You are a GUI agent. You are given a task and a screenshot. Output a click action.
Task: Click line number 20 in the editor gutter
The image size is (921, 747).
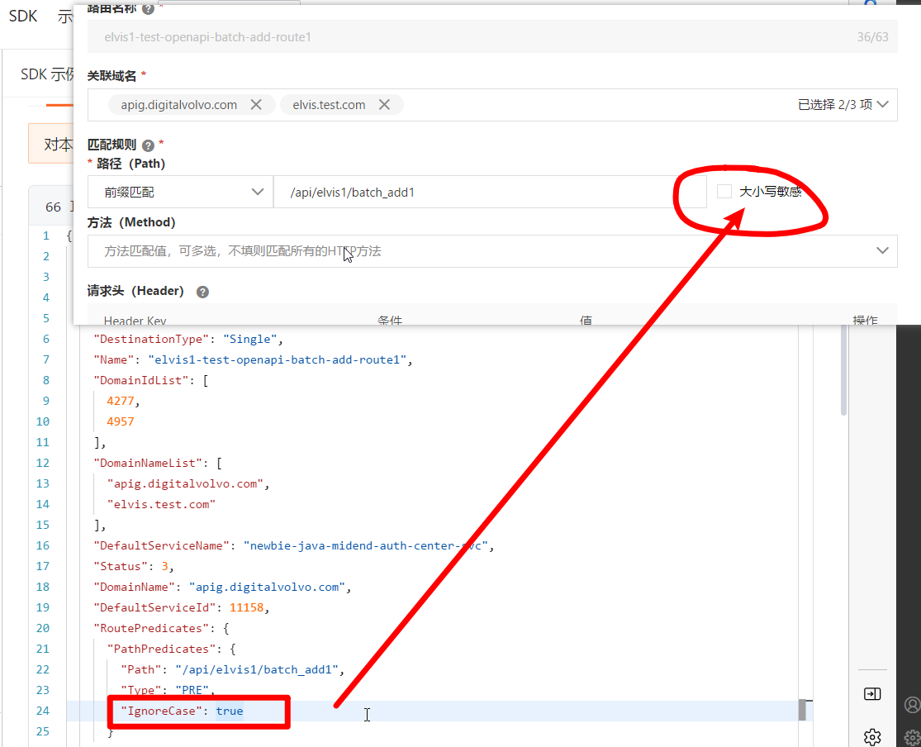click(x=43, y=628)
